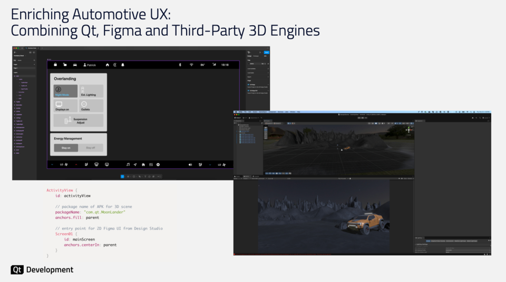506x282 pixels.
Task: Click Figma's present play icon
Action: [x=260, y=52]
